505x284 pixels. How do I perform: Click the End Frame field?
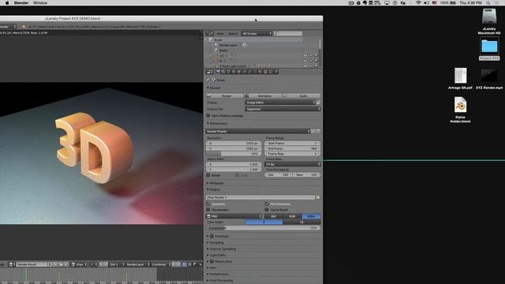[293, 148]
